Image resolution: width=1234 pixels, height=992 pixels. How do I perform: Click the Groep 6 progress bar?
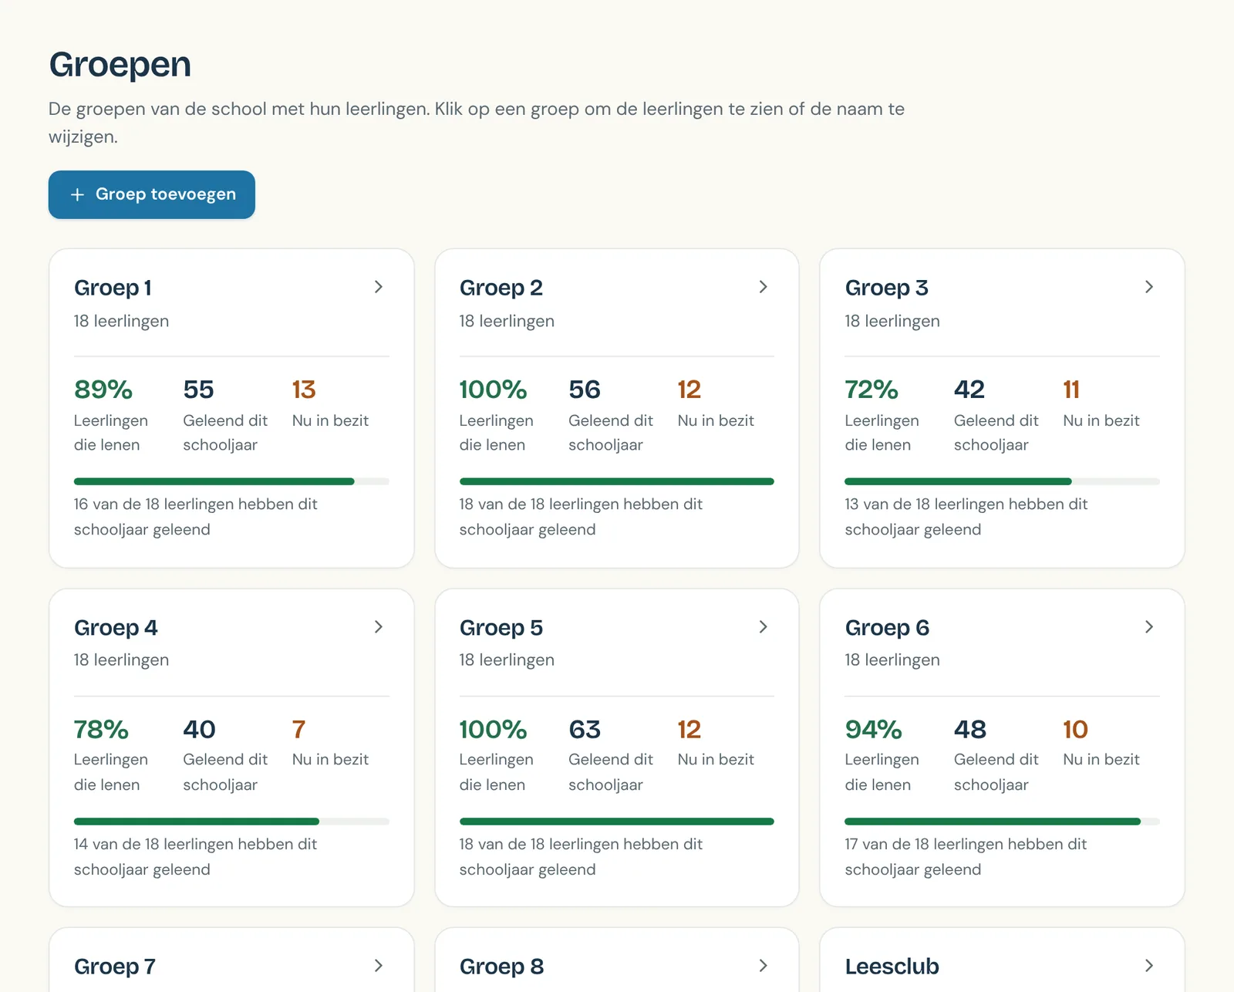[x=1002, y=822]
